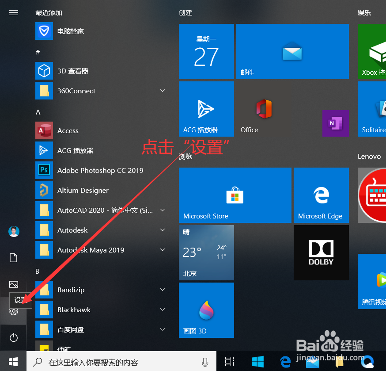Launch 3D 查看器 app

(101, 71)
